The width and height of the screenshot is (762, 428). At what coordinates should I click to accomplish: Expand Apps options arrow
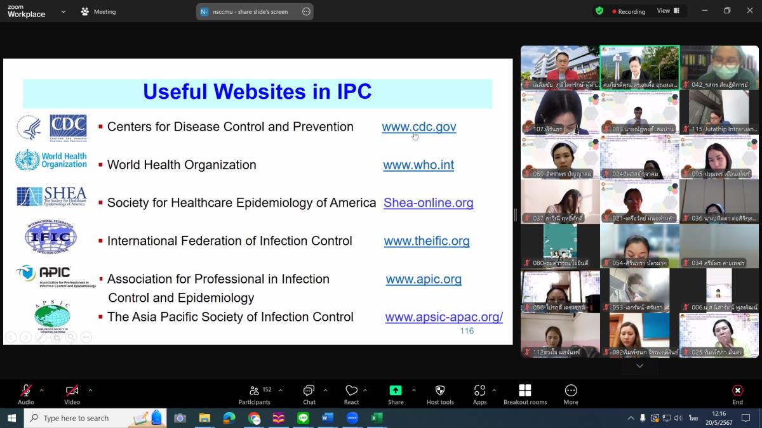[494, 390]
